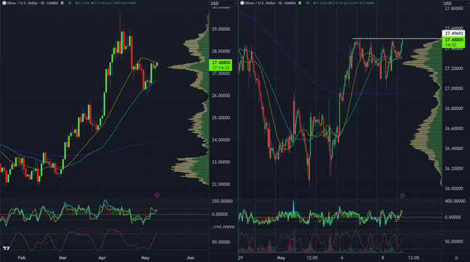Viewport: 470px width, 262px height.
Task: Click the 27.20000 label on the 1h price axis
Action: [454, 68]
